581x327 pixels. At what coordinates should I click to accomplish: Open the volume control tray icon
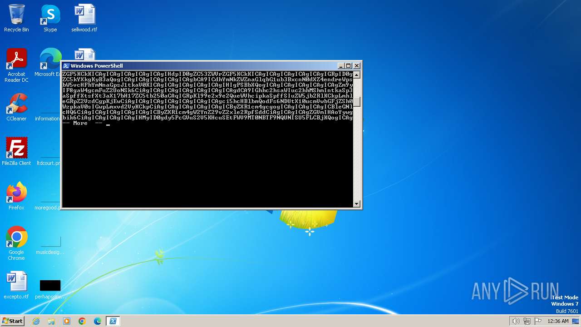516,321
